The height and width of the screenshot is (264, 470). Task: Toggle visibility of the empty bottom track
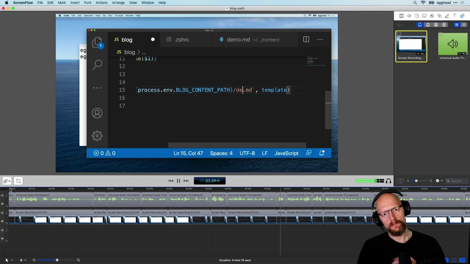point(2,230)
